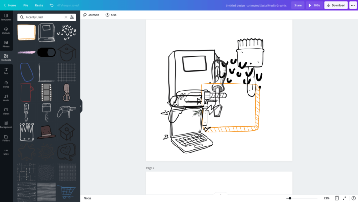This screenshot has width=358, height=202.
Task: Click the Download button
Action: [x=336, y=5]
